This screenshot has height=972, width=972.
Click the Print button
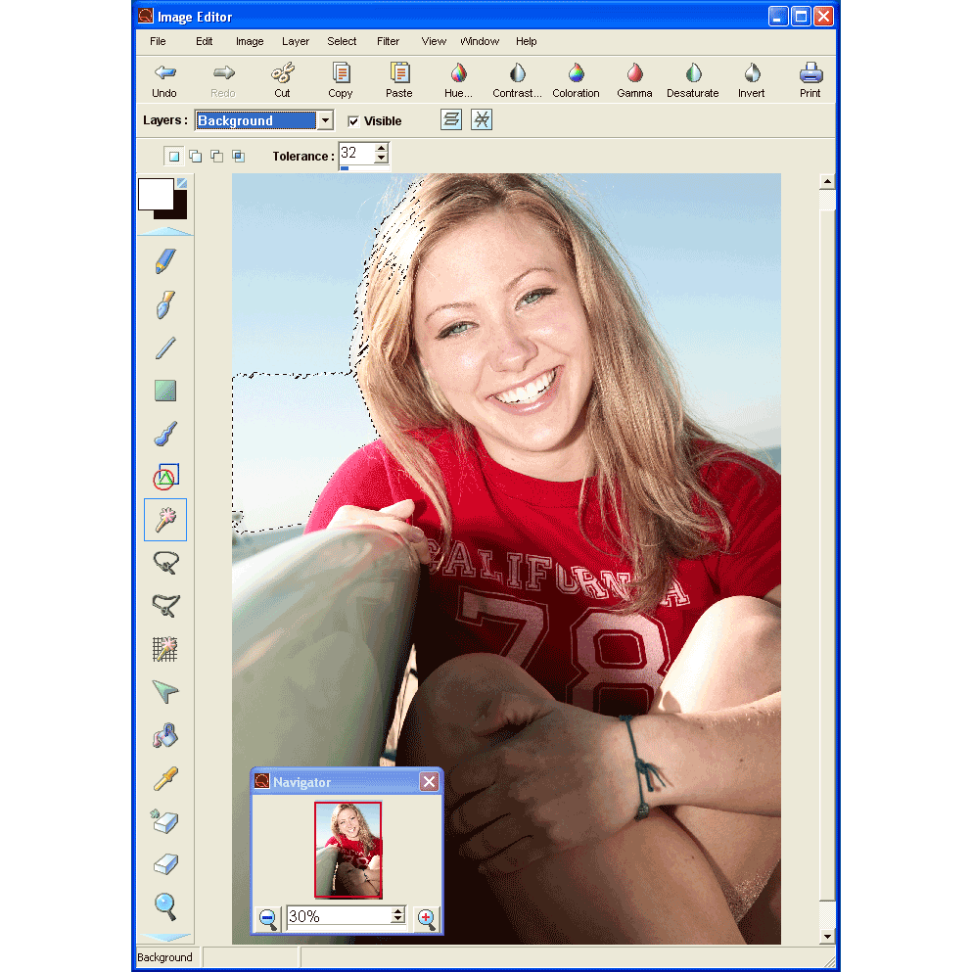(810, 78)
